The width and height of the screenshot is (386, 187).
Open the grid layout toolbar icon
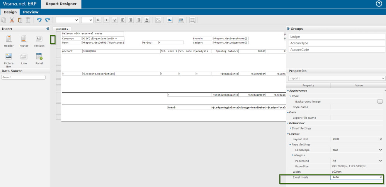[181, 20]
